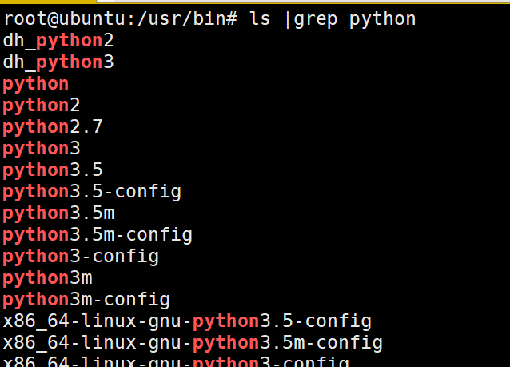Click the 'python2' entry
This screenshot has height=367, width=510.
point(42,106)
